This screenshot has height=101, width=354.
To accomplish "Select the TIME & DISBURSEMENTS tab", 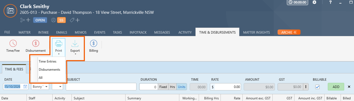I will [x=217, y=32].
